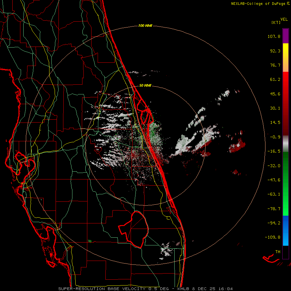Pick the purple top segment of color bar
This screenshot has height=291, width=291.
[286, 36]
